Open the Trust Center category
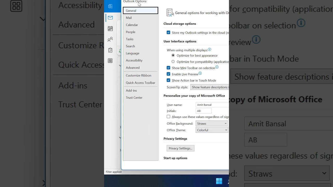The height and width of the screenshot is (187, 333). [140, 98]
